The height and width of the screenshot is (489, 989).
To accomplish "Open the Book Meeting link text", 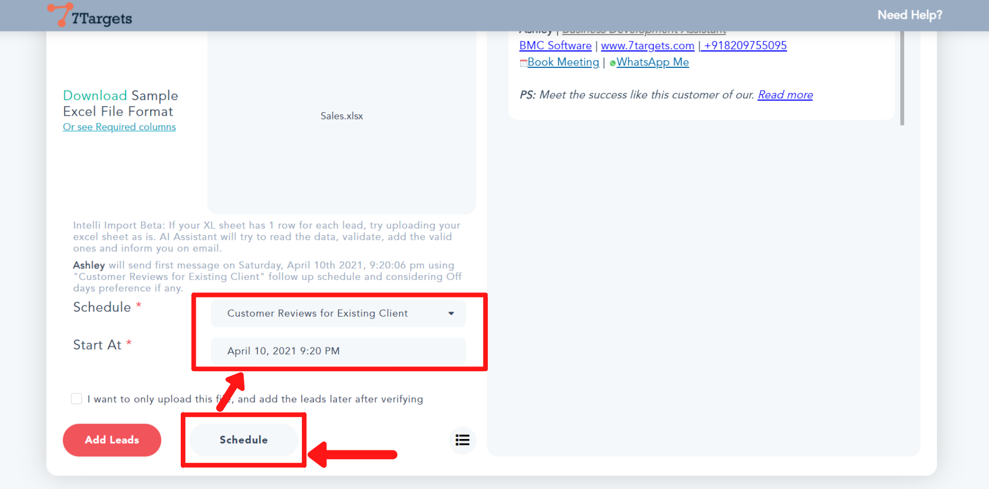I will pos(563,62).
